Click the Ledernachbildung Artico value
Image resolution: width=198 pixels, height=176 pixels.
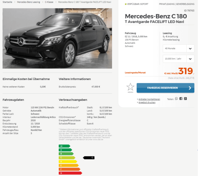coord(43,117)
